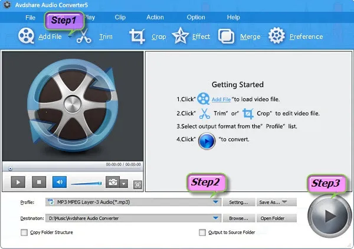Viewport: 354px width, 249px height.
Task: Click the Merge tool icon
Action: (x=227, y=36)
